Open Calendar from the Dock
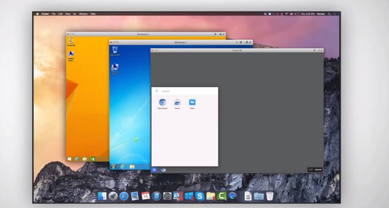Viewport: 389px width, 208px height. (145, 196)
